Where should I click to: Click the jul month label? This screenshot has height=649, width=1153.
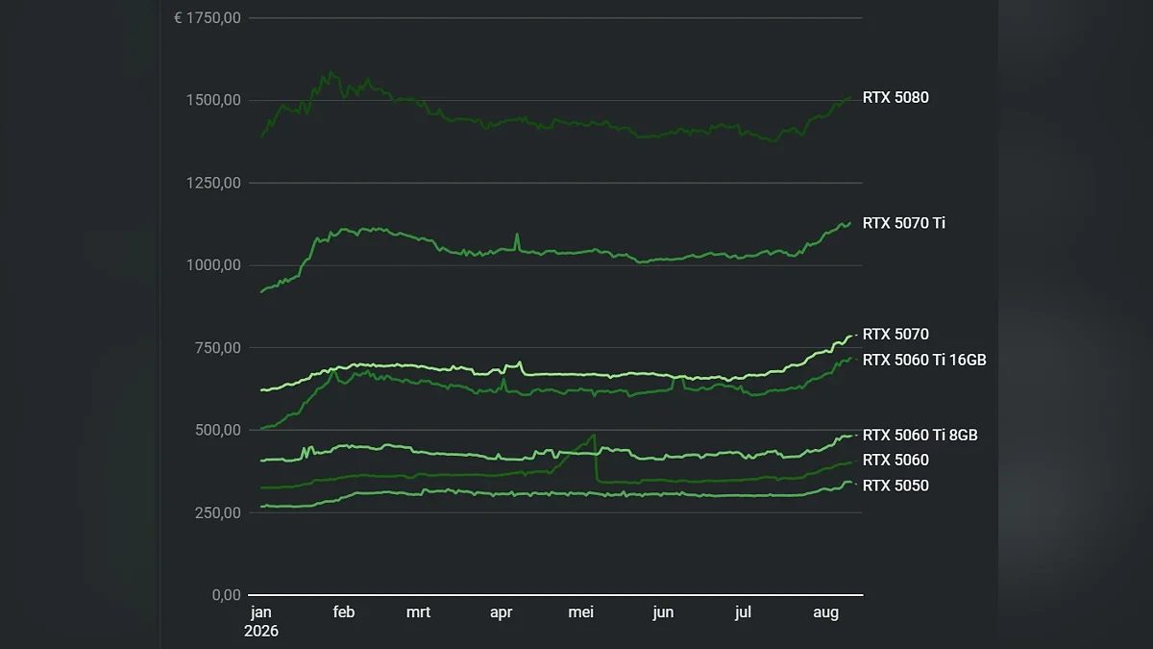(743, 612)
